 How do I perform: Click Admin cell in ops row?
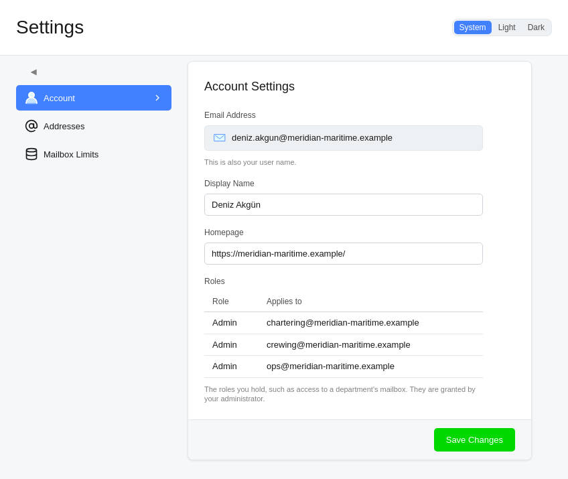(x=224, y=366)
